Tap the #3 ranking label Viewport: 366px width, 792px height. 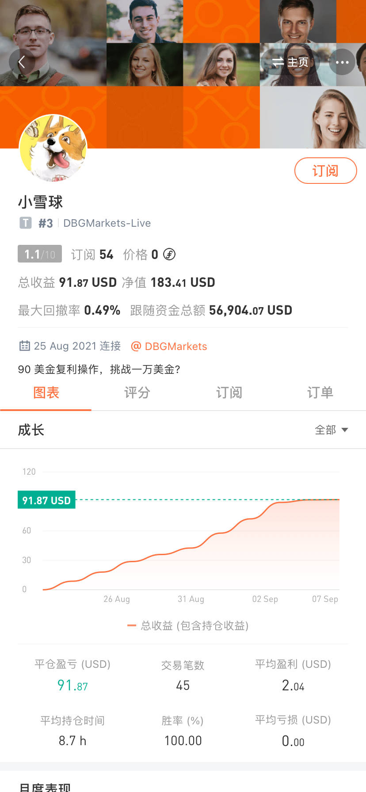point(46,223)
